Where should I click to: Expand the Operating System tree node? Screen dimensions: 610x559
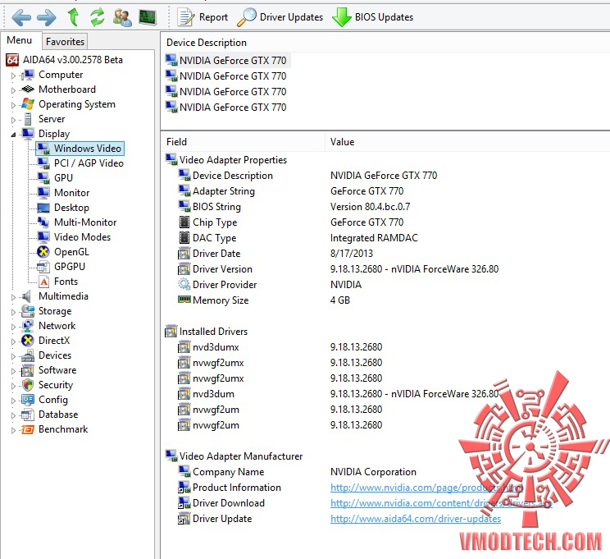point(13,105)
